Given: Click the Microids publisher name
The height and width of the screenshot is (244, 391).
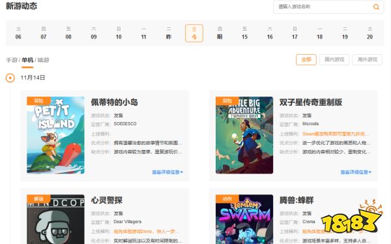Looking at the screenshot, I should coord(310,123).
